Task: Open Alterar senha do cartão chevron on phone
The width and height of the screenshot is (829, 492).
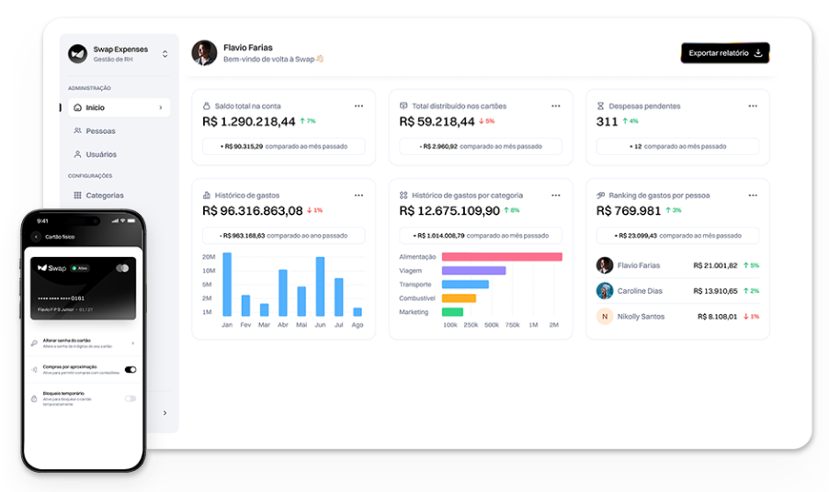Action: pyautogui.click(x=133, y=343)
